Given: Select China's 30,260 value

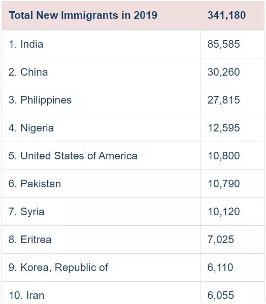Looking at the screenshot, I should tap(223, 72).
